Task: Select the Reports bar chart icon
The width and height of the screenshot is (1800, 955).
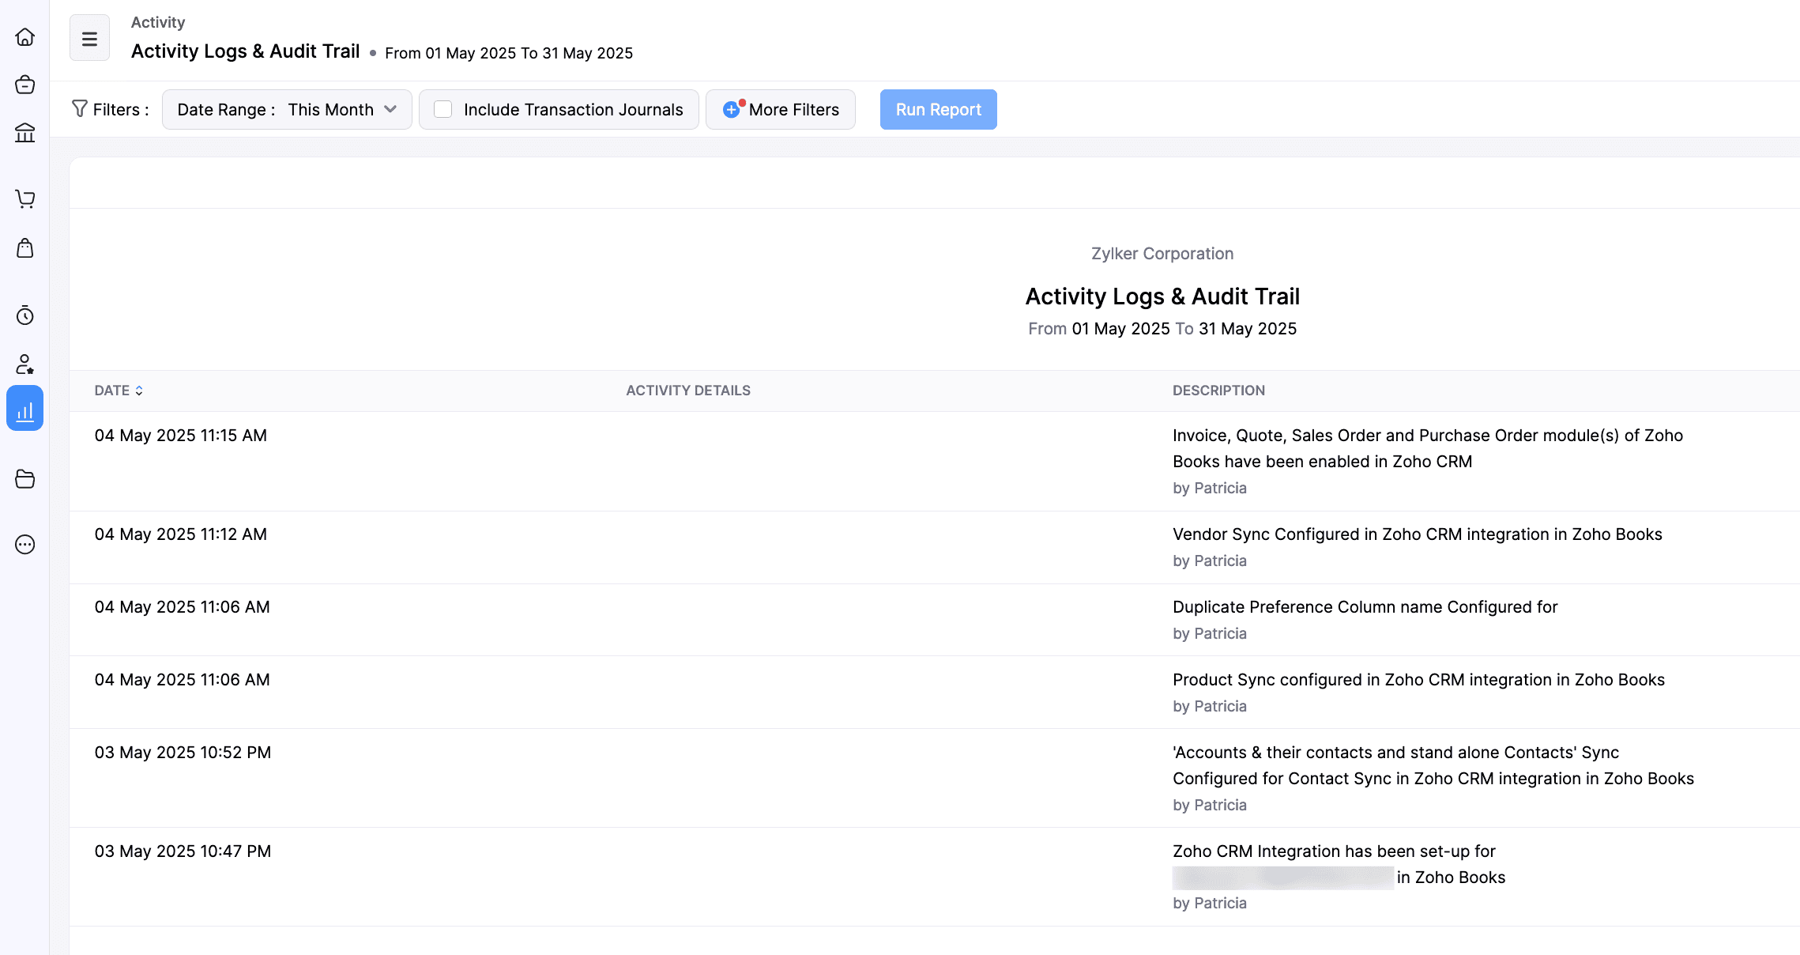Action: (x=24, y=409)
